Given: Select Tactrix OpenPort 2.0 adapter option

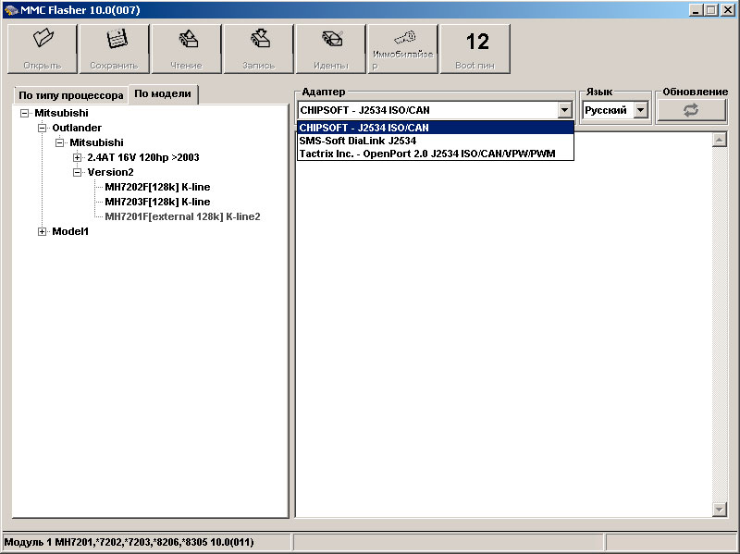Looking at the screenshot, I should [x=426, y=154].
